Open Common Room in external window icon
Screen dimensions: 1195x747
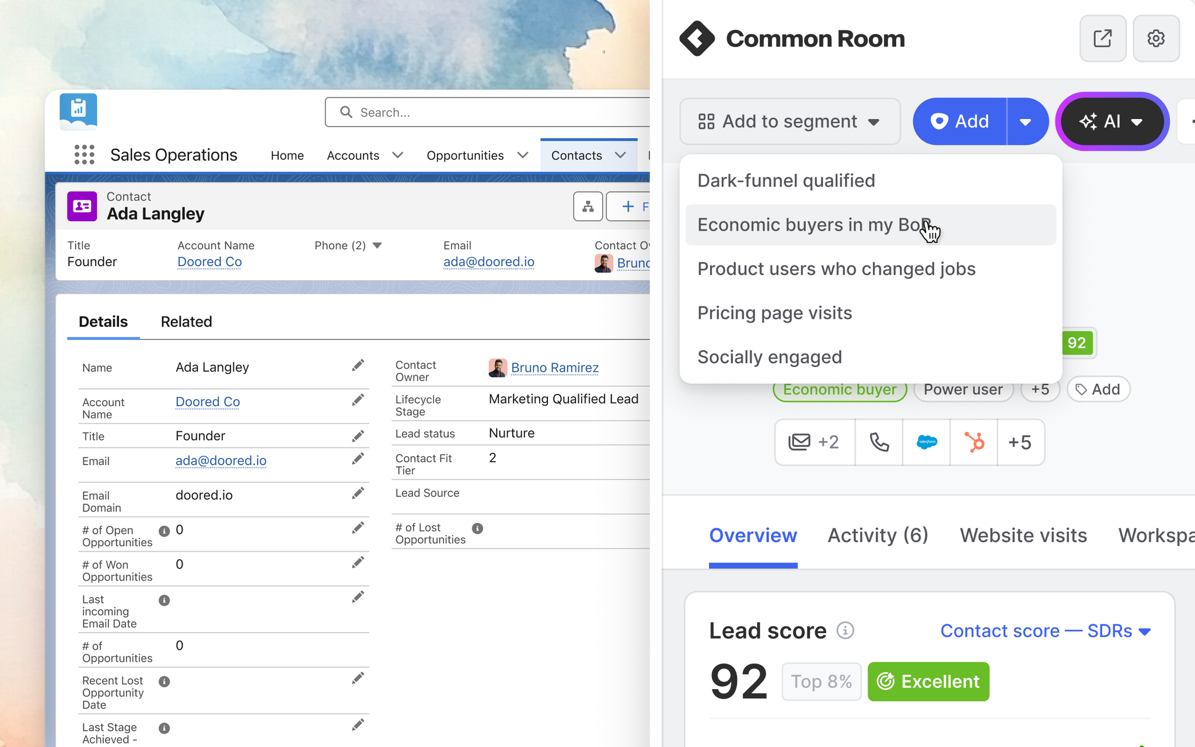pos(1102,39)
